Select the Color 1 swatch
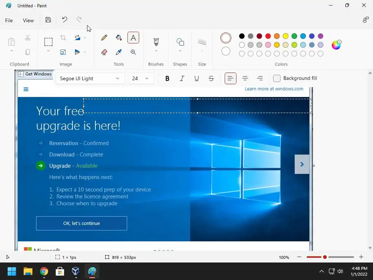The image size is (373, 280). point(226,38)
